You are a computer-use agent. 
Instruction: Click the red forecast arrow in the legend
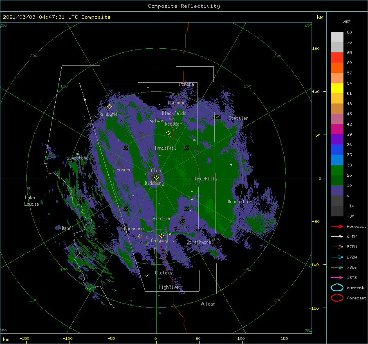(337, 226)
